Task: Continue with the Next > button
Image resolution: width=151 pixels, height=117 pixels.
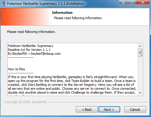Action: click(109, 110)
